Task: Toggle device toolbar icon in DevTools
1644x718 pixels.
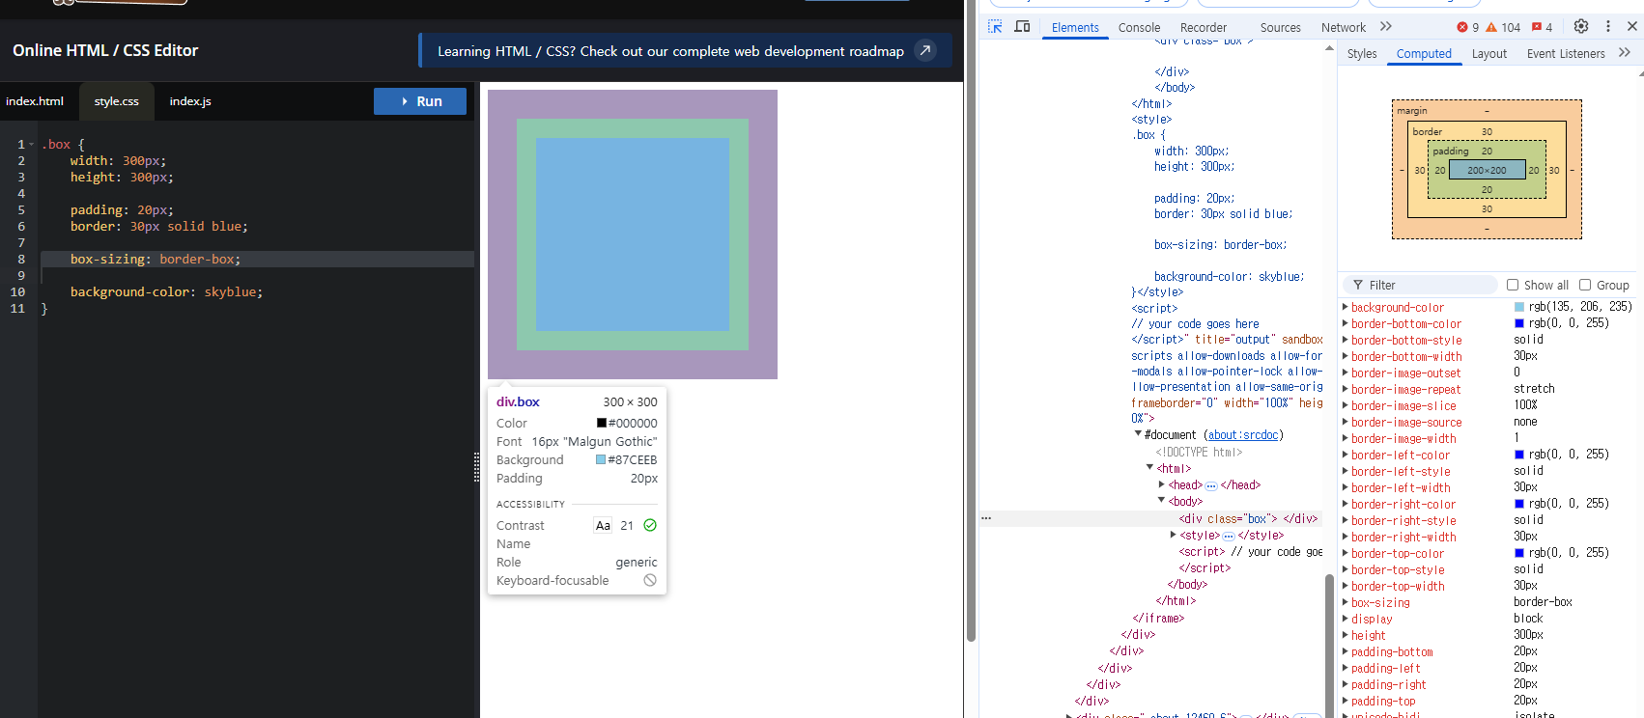Action: (x=1022, y=27)
